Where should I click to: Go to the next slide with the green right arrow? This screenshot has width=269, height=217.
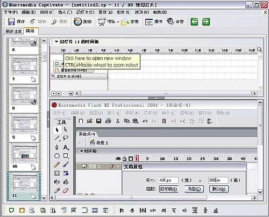[x=206, y=22]
